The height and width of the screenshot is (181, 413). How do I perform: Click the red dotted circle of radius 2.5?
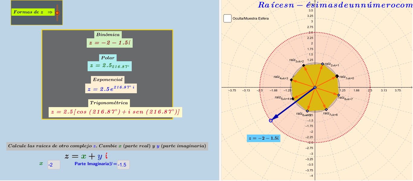coord(315,32)
